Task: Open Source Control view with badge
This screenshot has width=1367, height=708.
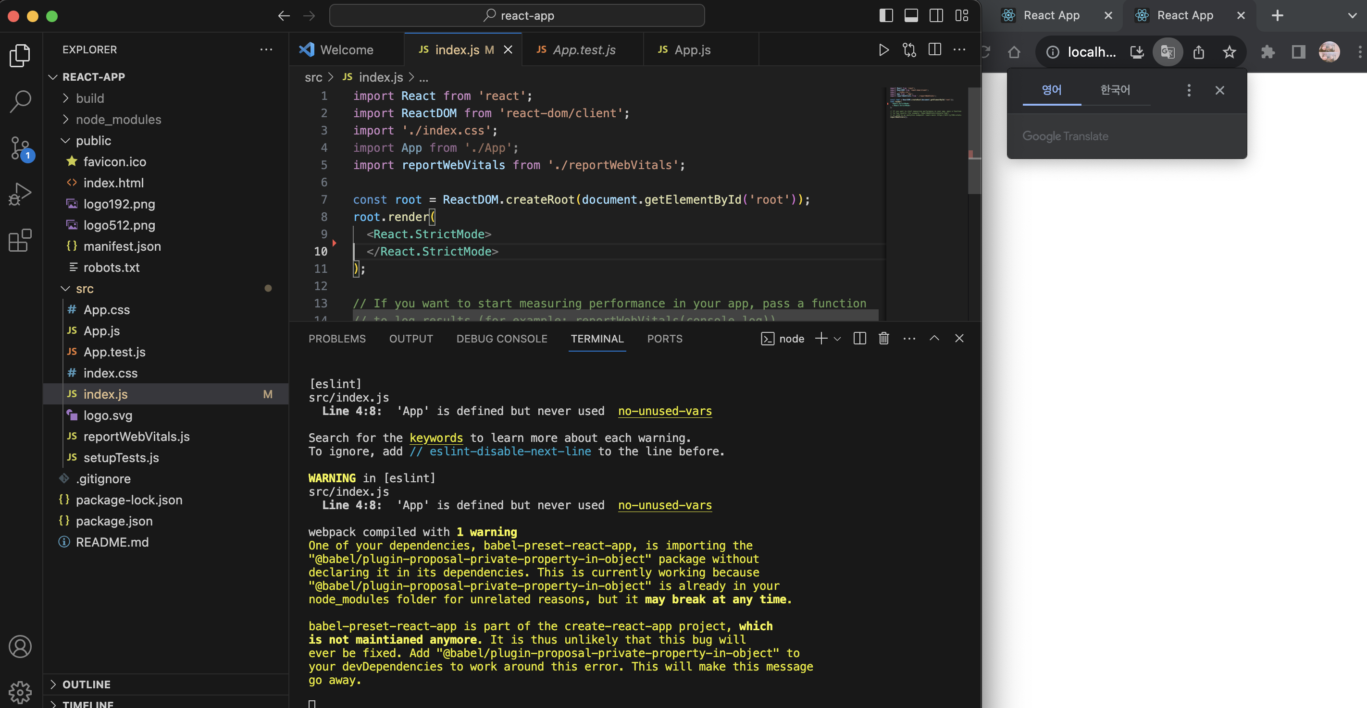Action: tap(20, 148)
